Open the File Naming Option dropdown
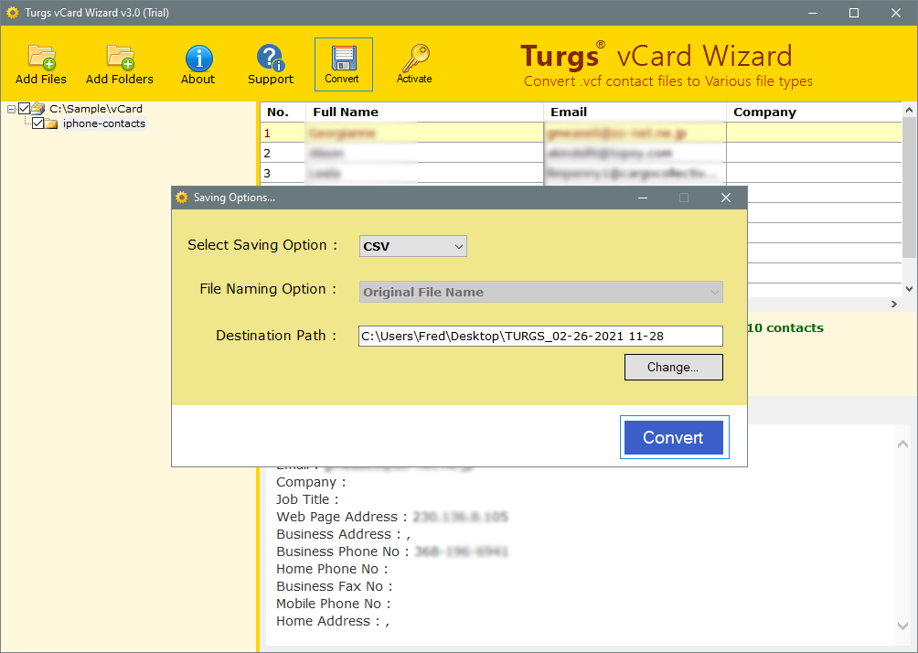Screen dimensions: 918x653 pos(541,292)
